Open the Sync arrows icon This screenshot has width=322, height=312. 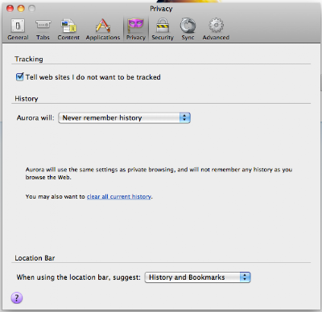188,26
